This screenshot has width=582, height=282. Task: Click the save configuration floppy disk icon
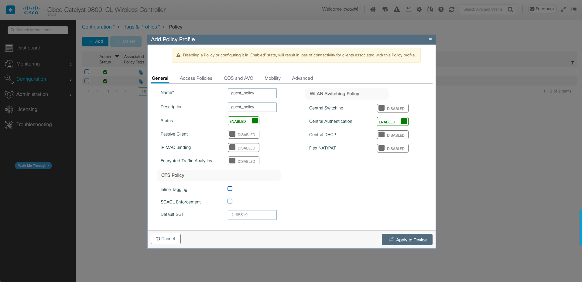click(408, 9)
